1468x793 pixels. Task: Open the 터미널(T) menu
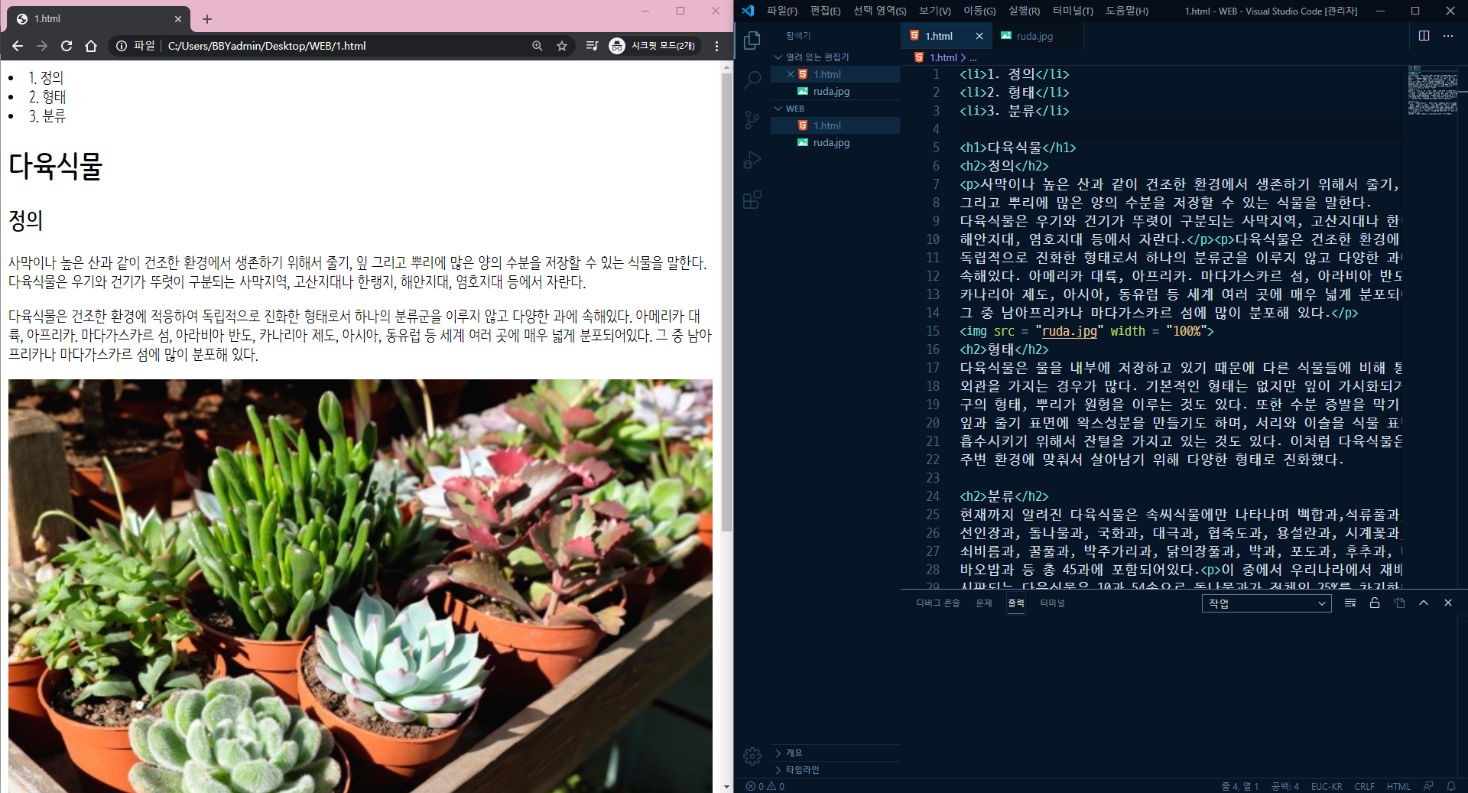[1073, 11]
